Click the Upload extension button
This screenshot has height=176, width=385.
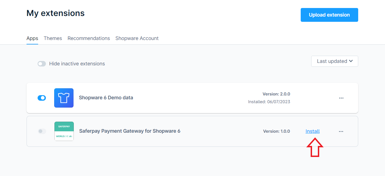point(329,15)
